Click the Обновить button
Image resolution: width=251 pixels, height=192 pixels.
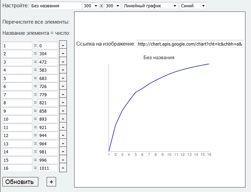20,182
